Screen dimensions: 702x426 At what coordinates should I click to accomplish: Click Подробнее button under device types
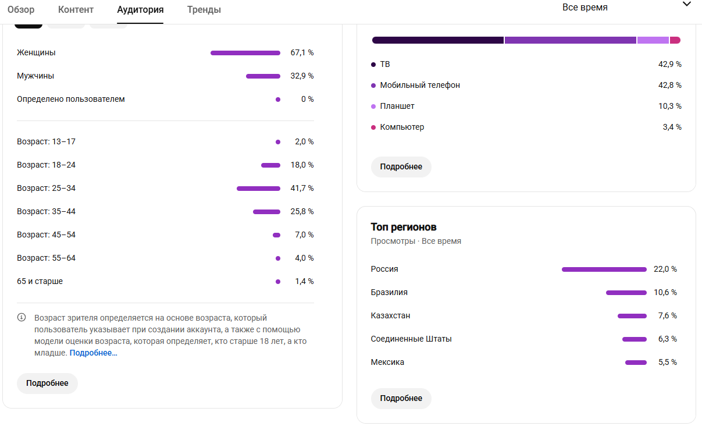click(x=401, y=167)
